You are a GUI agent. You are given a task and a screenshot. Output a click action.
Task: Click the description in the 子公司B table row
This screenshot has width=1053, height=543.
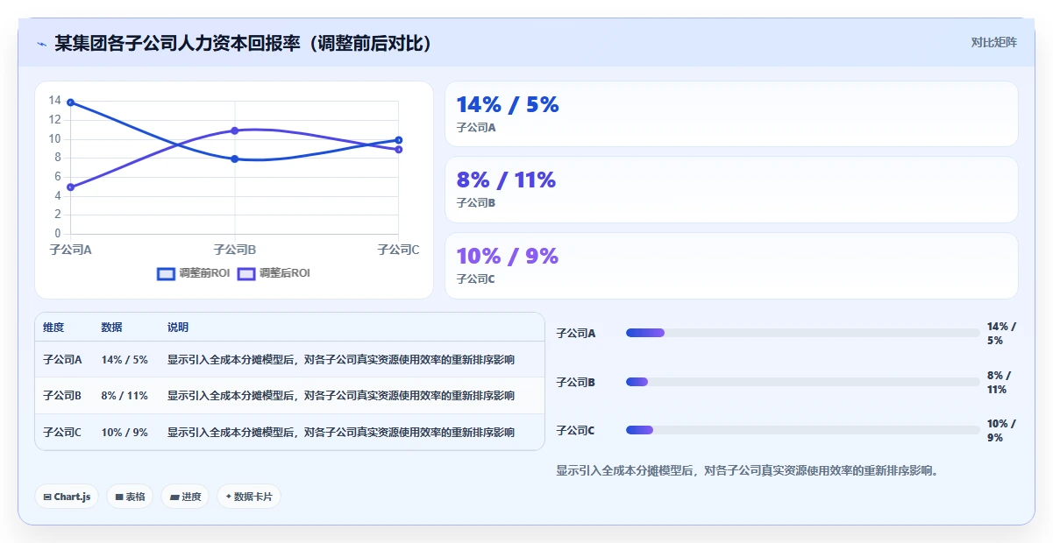tap(341, 396)
